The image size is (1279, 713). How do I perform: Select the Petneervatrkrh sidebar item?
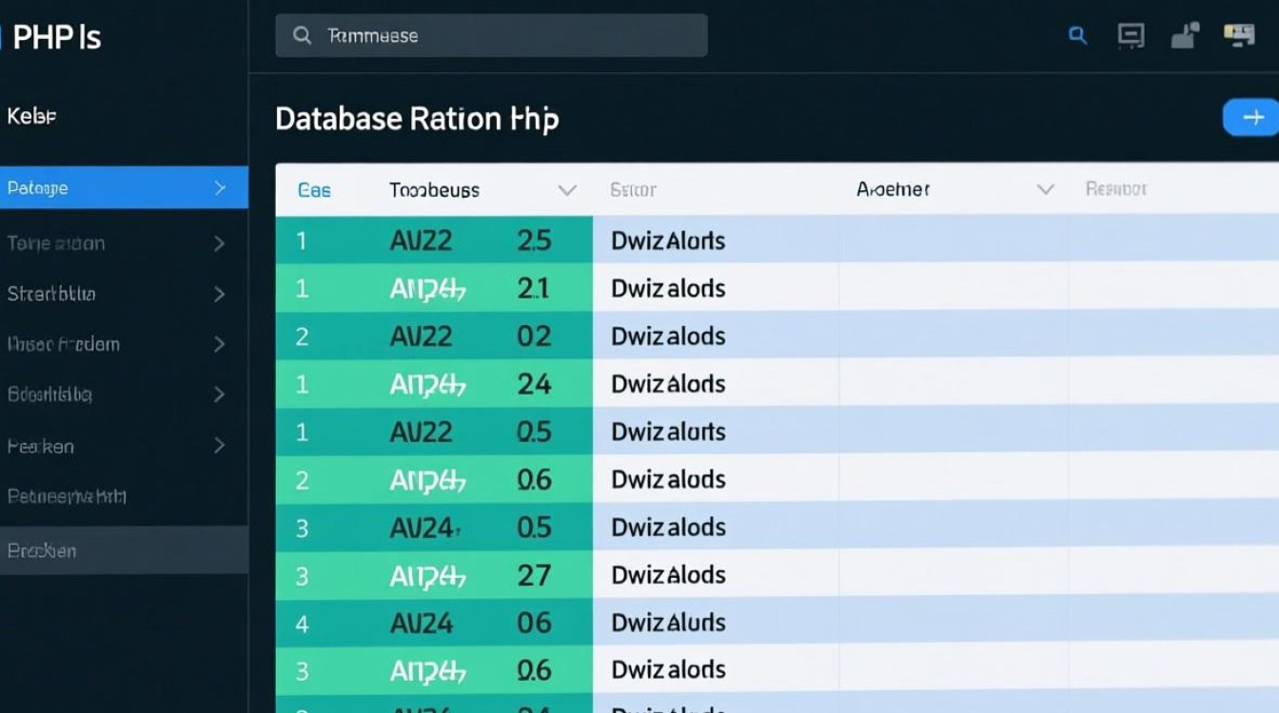point(67,496)
